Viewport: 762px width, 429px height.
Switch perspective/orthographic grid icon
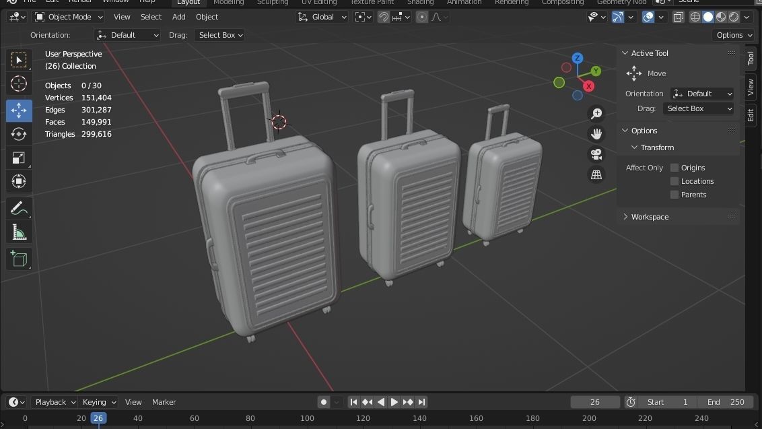(596, 174)
